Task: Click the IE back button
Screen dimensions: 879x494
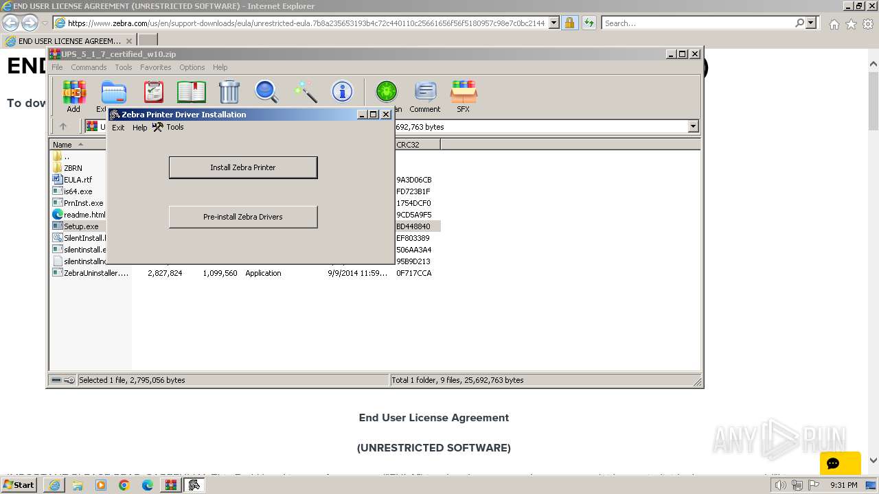Action: point(11,23)
